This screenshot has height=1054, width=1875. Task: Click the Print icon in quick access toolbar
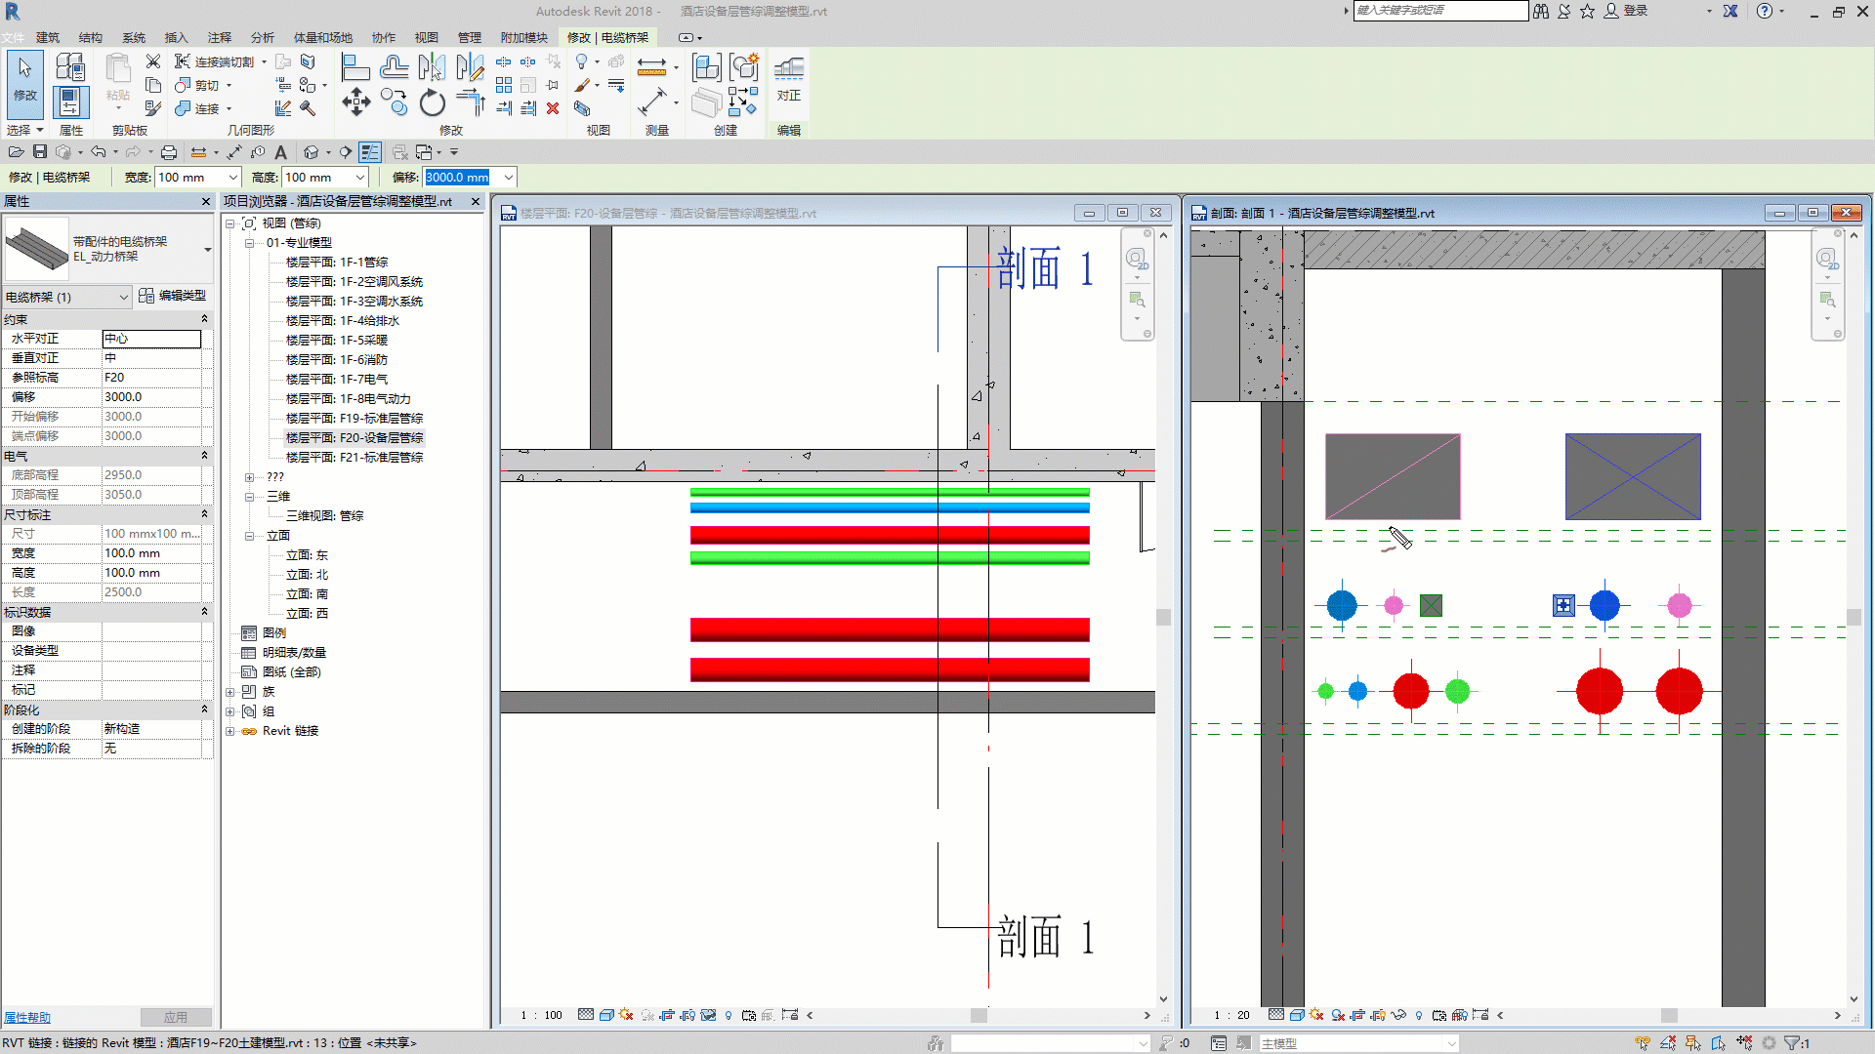(169, 152)
